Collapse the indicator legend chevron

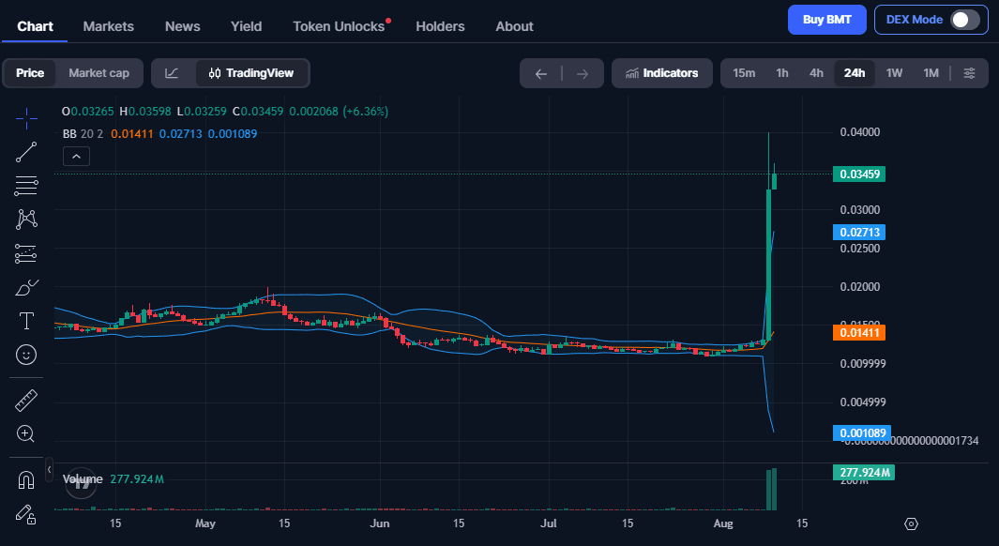click(77, 156)
